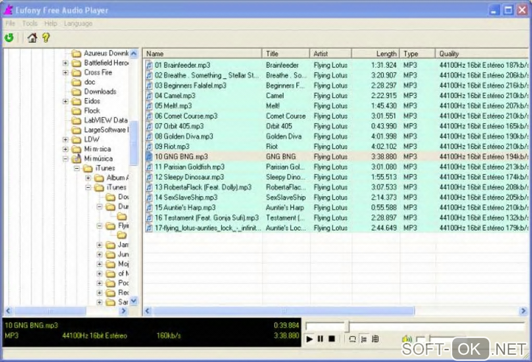Stop playback with the Stop button
Screen dimensions: 532x362
[331, 339]
